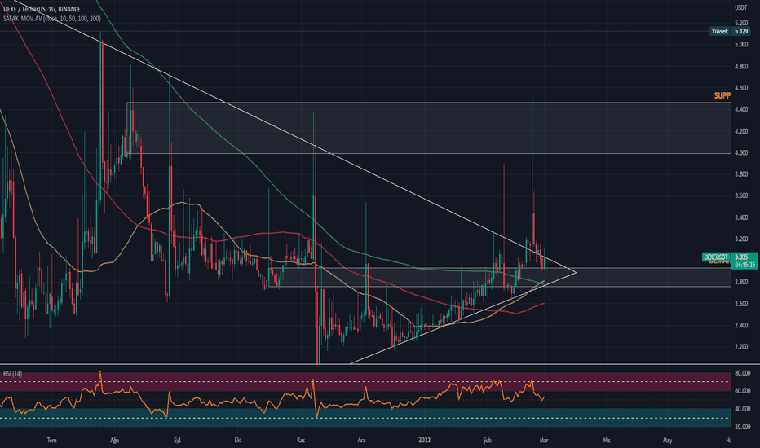The width and height of the screenshot is (760, 448).
Task: Click the 4.800 price axis label
Action: (x=741, y=66)
